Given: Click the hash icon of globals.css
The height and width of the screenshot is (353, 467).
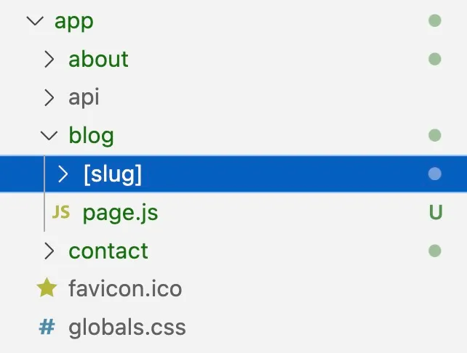Looking at the screenshot, I should tap(47, 327).
